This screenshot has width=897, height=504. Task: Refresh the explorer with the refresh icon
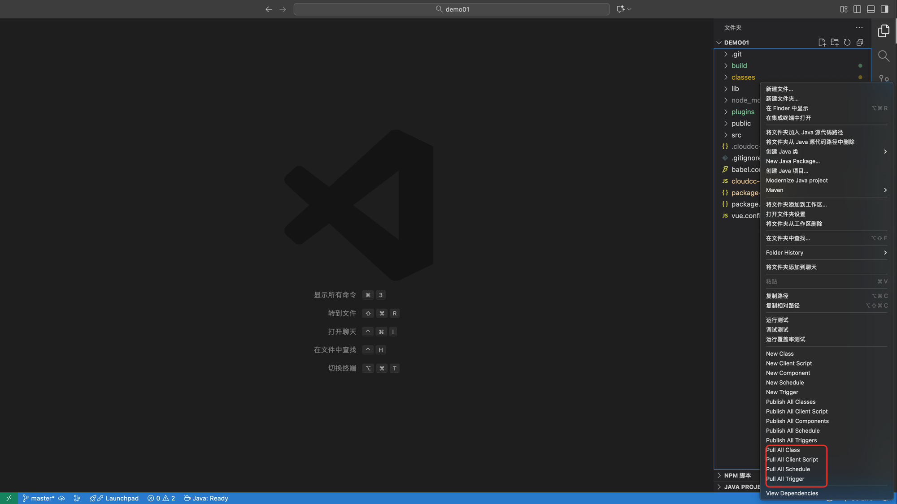(x=847, y=43)
